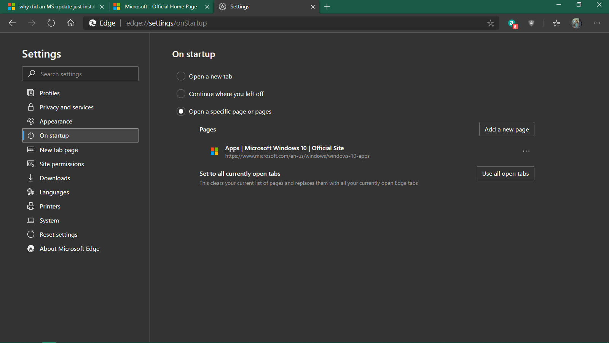Click the Profiles sidebar icon

point(31,93)
